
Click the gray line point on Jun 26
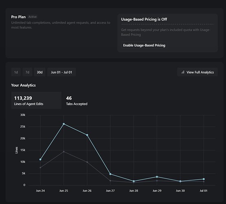[87, 162]
